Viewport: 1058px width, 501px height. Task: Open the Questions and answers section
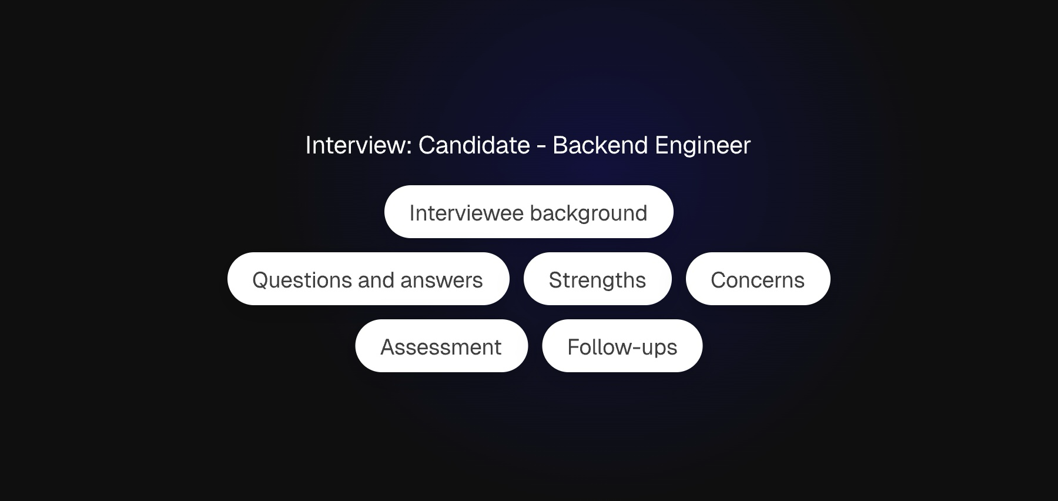(x=368, y=279)
